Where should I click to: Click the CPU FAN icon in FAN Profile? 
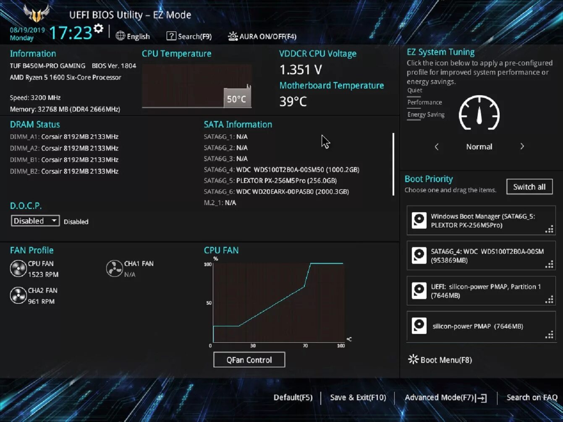(18, 269)
